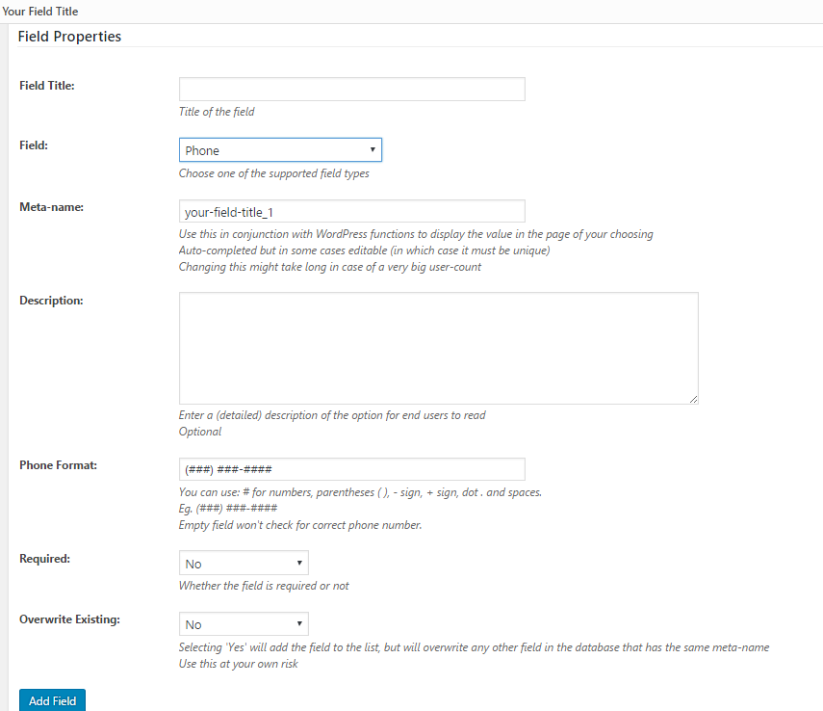The image size is (823, 711).
Task: Focus the Meta-name input with your-field-title_1
Action: 351,211
